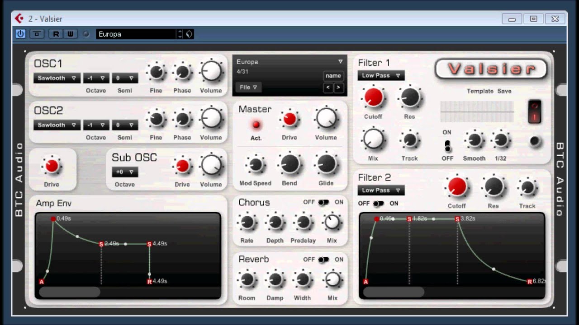Toggle the Chorus OFF/ON switch

(x=323, y=202)
